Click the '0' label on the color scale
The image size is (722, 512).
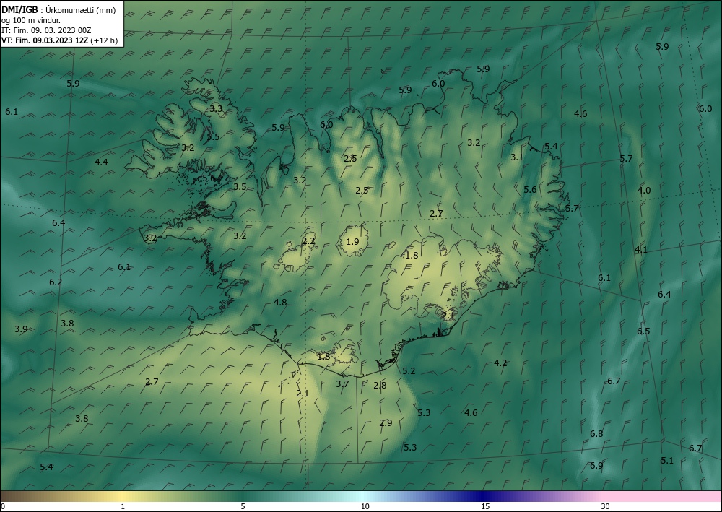(x=3, y=506)
